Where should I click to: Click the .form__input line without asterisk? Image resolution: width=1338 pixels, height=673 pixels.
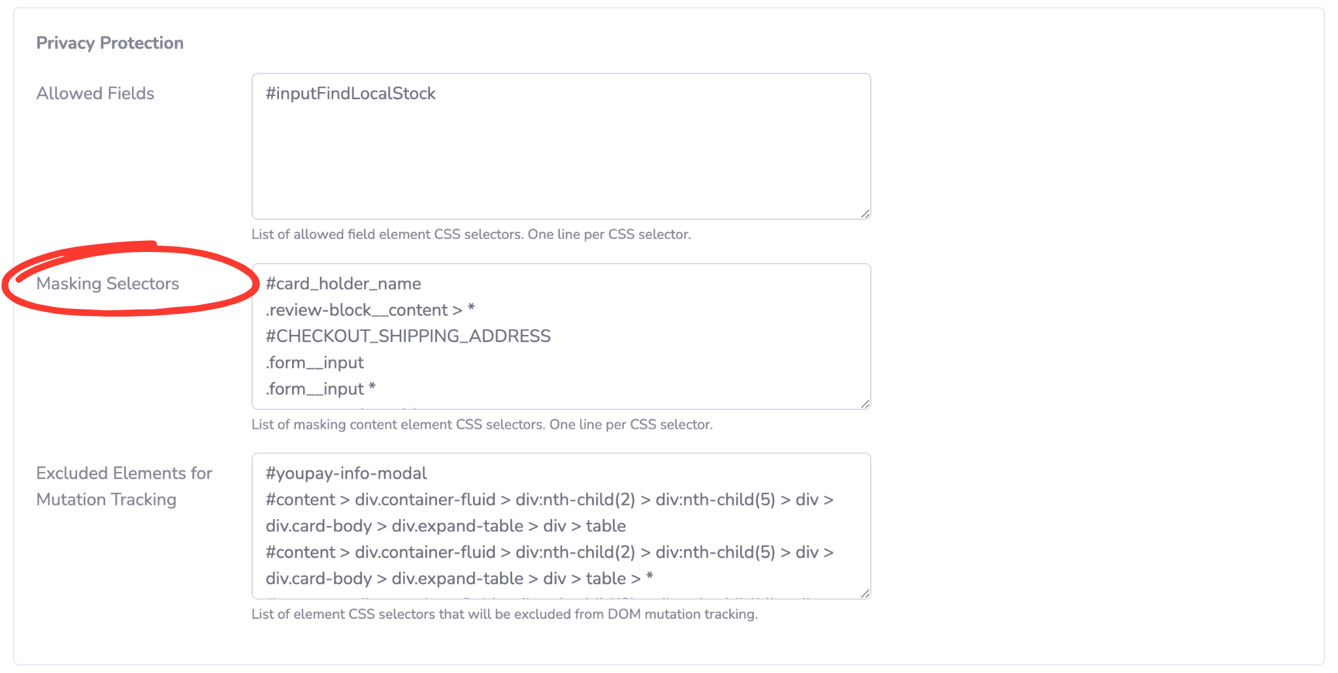[314, 363]
